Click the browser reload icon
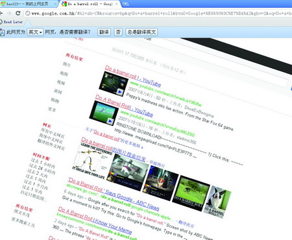Screen dimensions: 292x240 [18, 13]
